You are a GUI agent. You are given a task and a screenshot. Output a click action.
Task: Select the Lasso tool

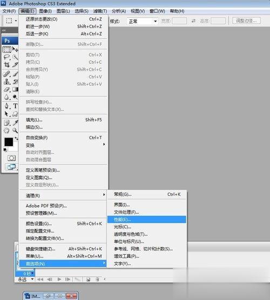tap(6, 57)
